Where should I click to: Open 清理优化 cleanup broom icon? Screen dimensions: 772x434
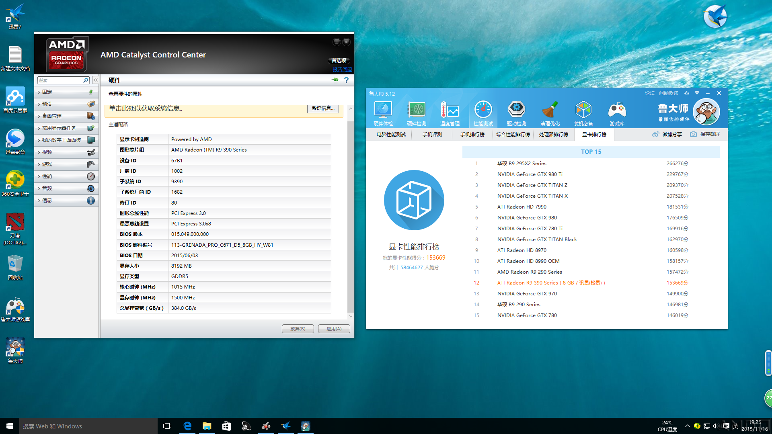click(550, 113)
